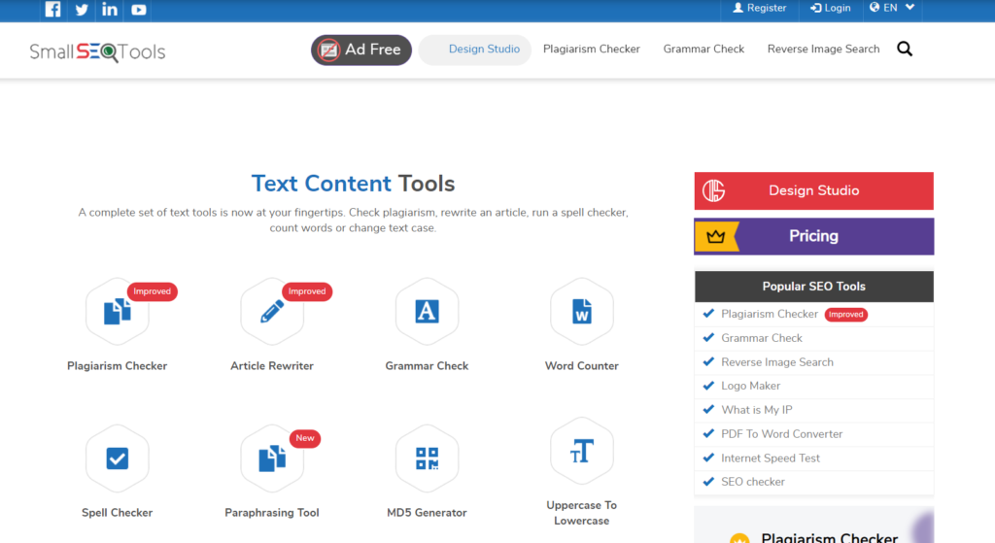Screen dimensions: 995x543
Task: Click the Improved badge on Article Rewriter
Action: [x=307, y=291]
